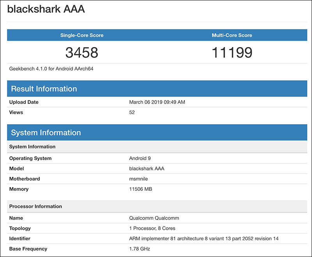
Task: Click the gray System Information subheader row
Action: [157, 146]
